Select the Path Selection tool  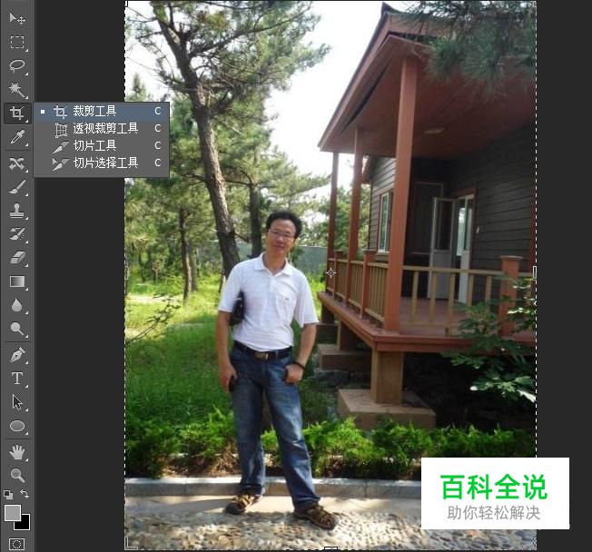[x=17, y=402]
